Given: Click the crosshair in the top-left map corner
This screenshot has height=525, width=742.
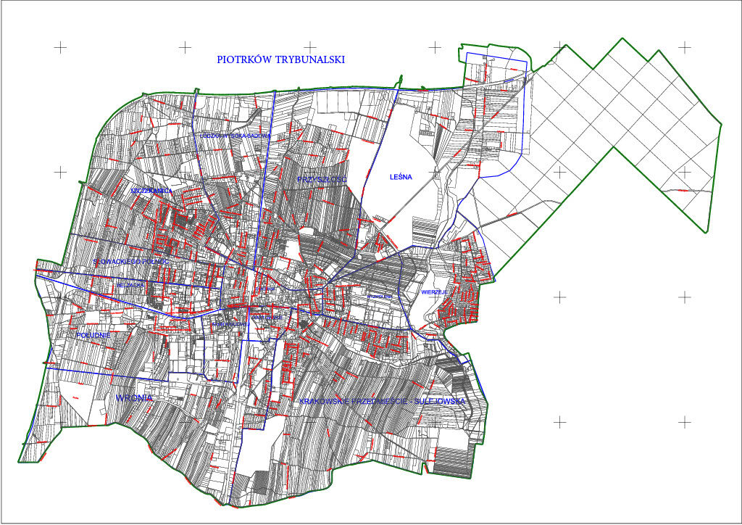Looking at the screenshot, I should pos(60,47).
